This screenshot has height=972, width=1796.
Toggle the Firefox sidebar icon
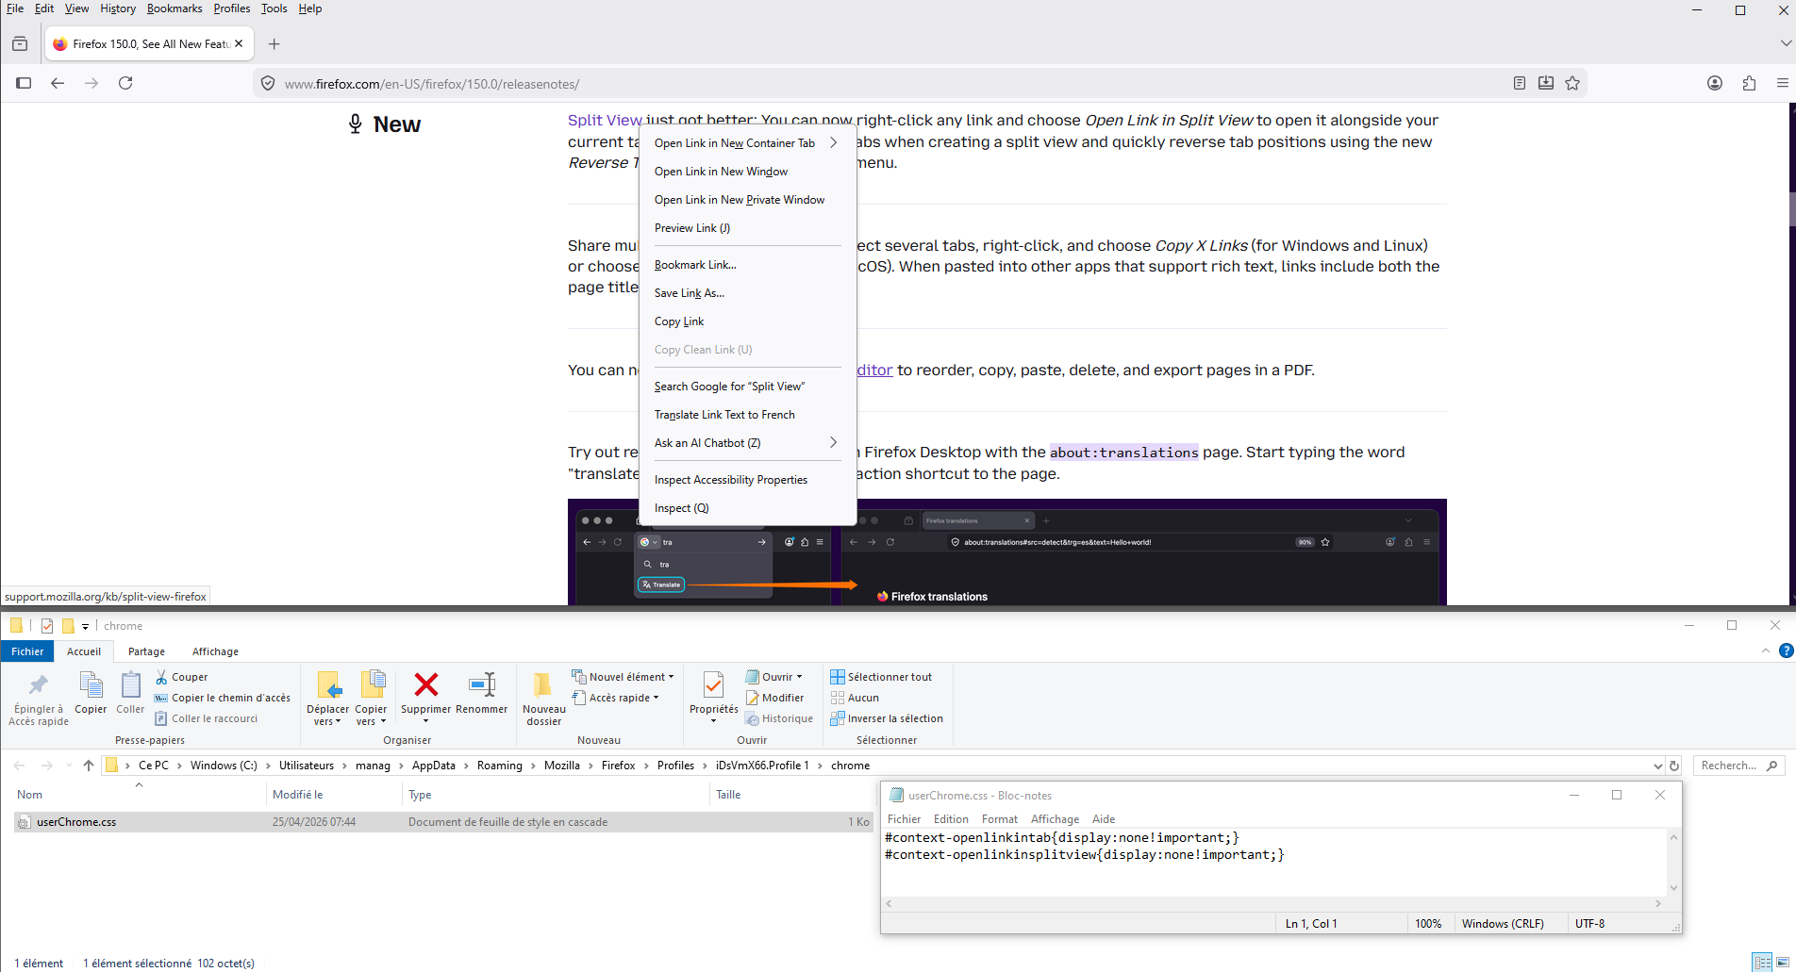(x=24, y=83)
